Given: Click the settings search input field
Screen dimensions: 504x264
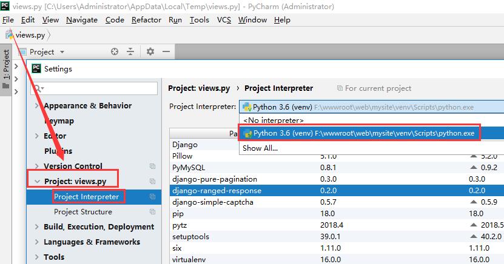Looking at the screenshot, I should click(x=94, y=88).
